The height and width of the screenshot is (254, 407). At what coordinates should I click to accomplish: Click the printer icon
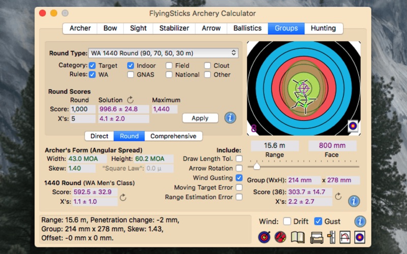pos(316,237)
